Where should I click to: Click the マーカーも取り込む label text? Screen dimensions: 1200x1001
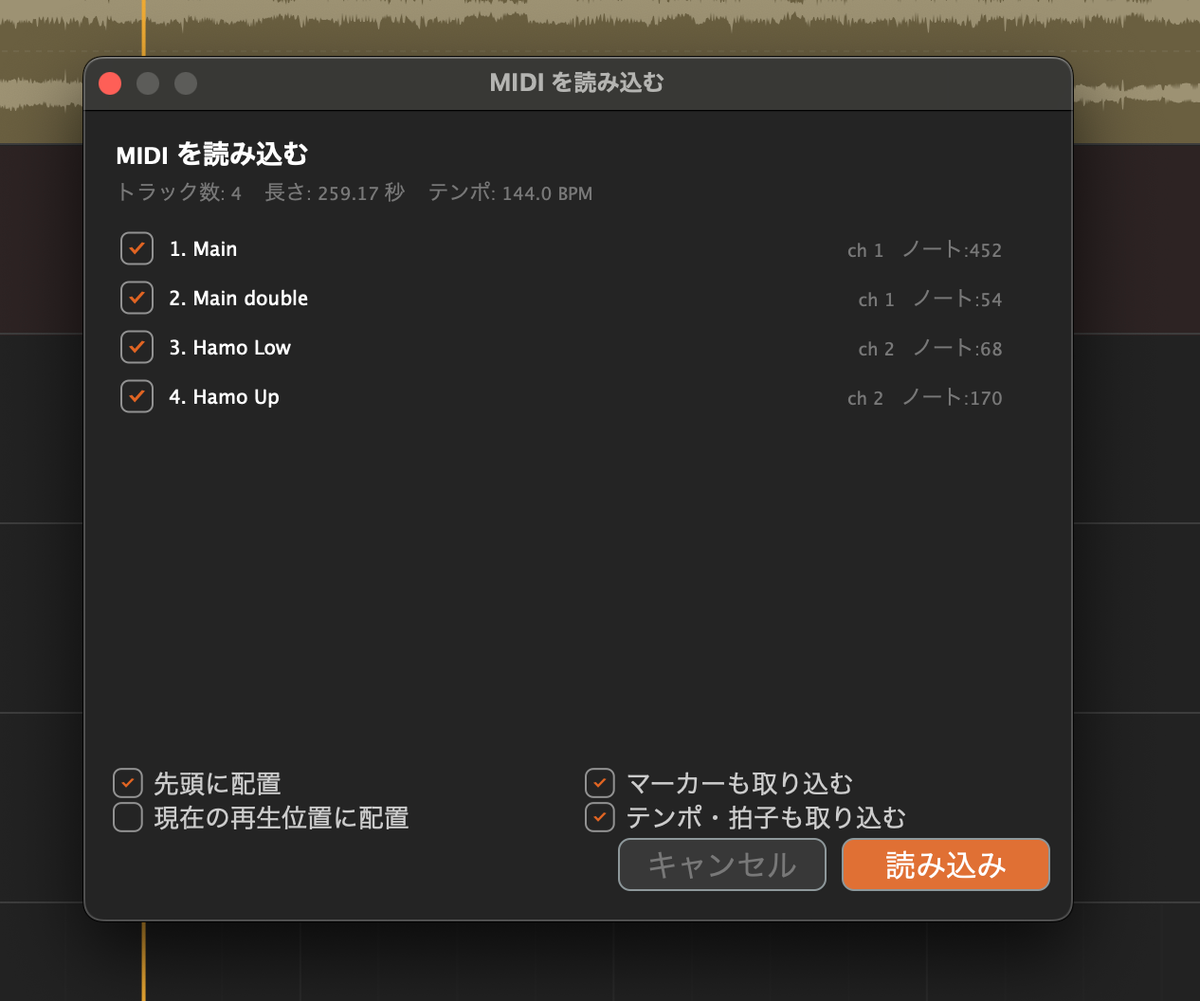(x=739, y=784)
